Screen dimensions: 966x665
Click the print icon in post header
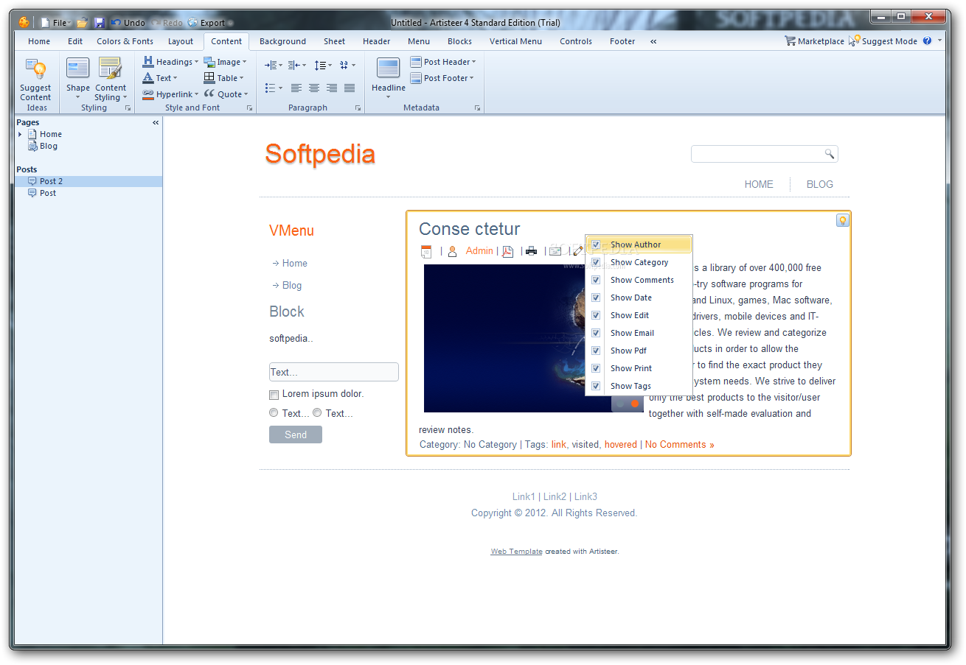click(531, 251)
